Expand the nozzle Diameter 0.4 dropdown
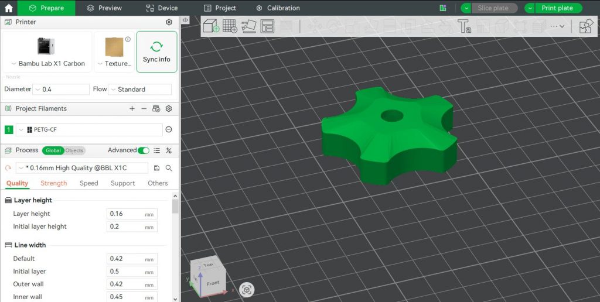 61,90
